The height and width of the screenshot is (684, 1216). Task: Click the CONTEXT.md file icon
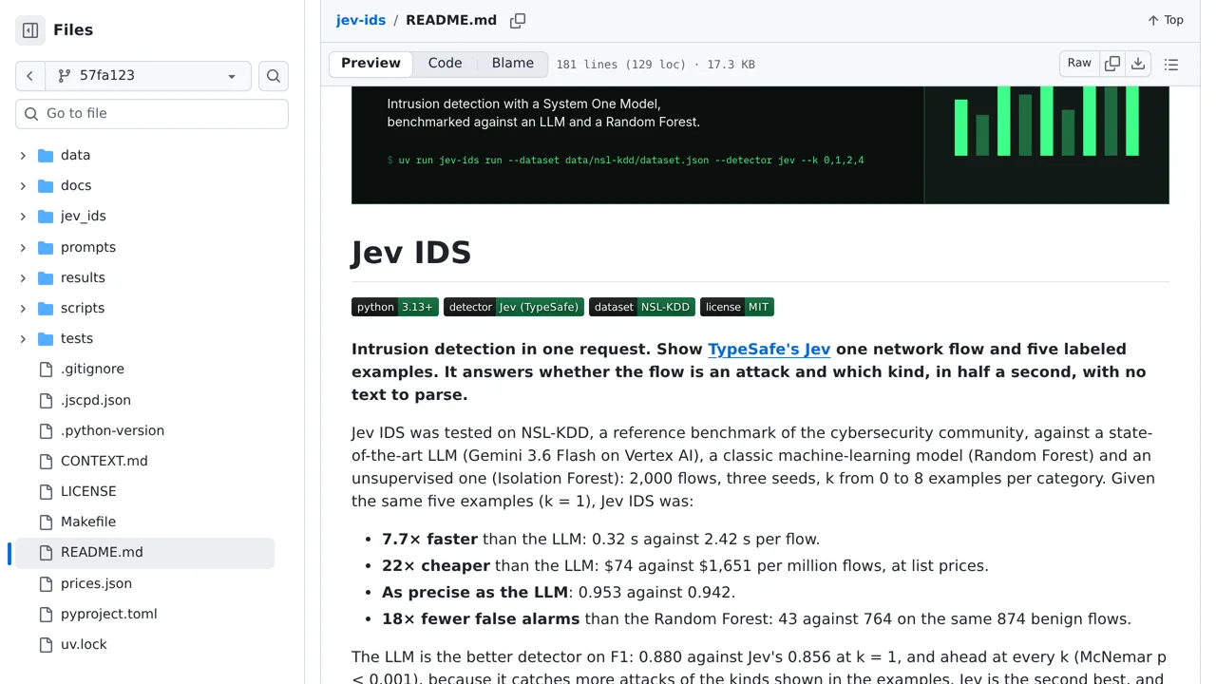[46, 461]
